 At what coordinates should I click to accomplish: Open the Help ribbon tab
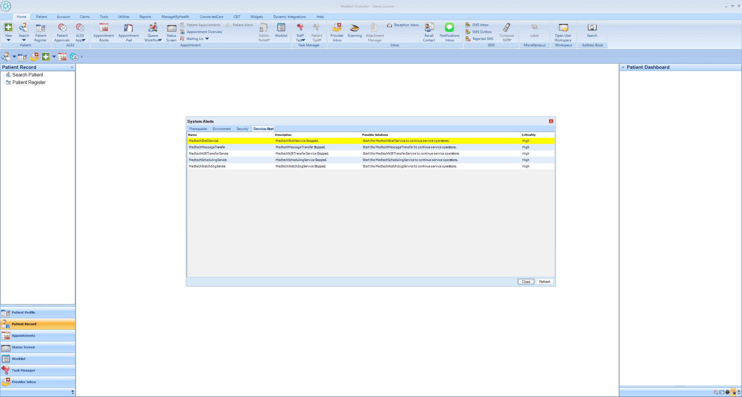[320, 17]
